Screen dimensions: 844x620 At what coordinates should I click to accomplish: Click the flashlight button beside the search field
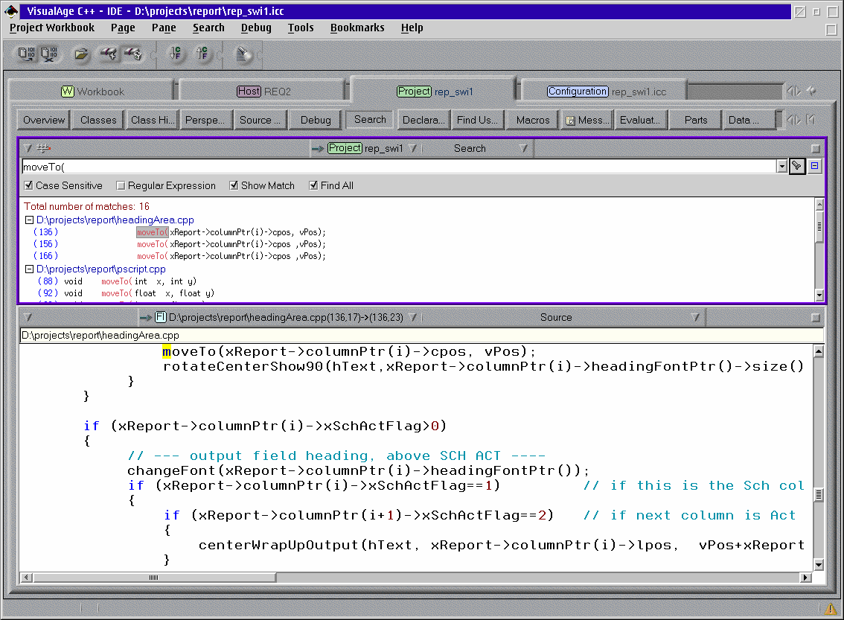[796, 166]
